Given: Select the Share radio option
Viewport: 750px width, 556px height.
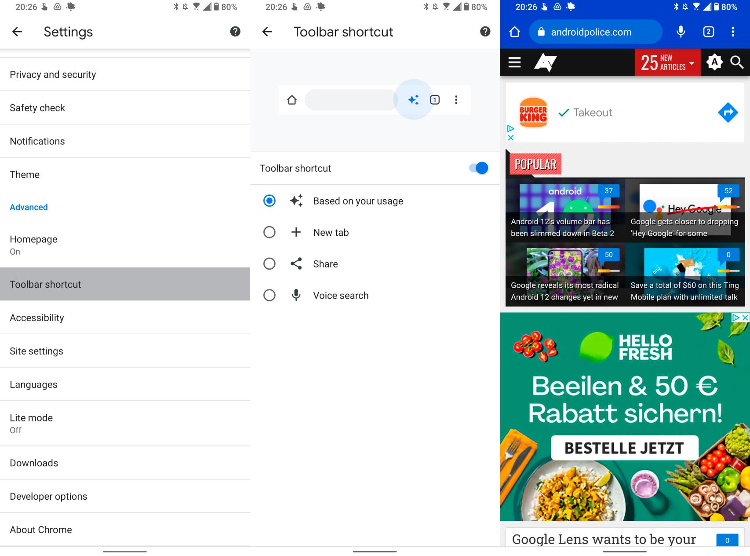Looking at the screenshot, I should (269, 264).
